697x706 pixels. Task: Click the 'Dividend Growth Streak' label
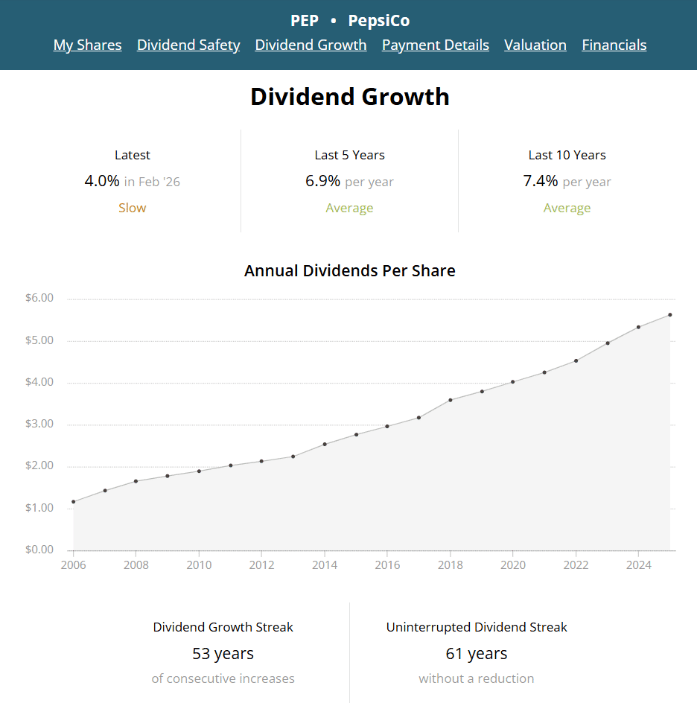click(223, 627)
